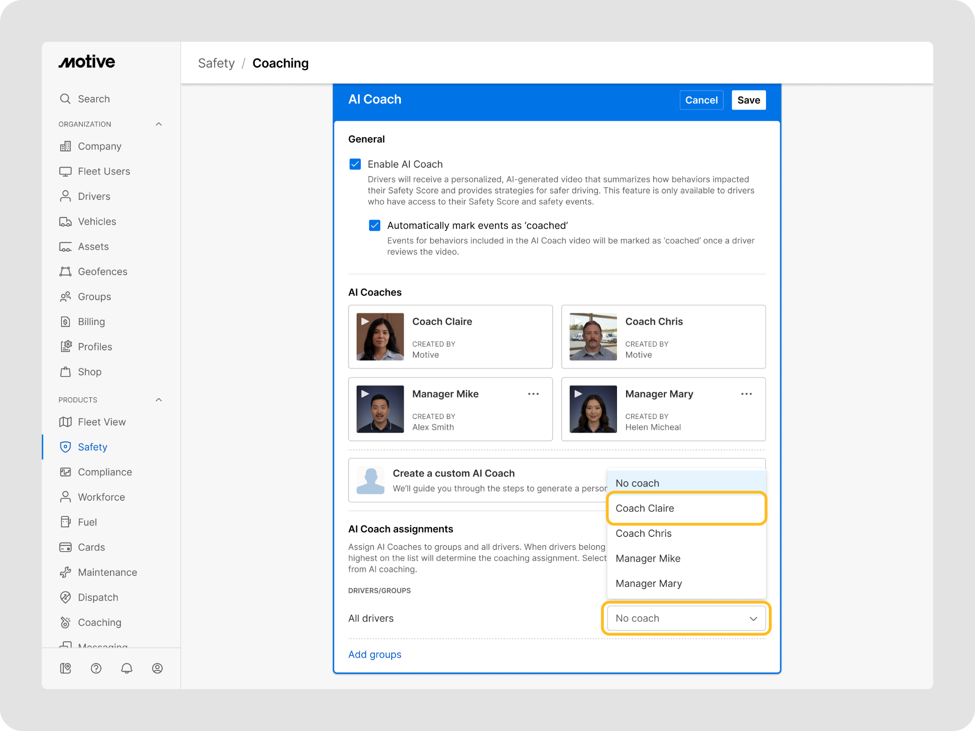Toggle Automatically mark events as coached checkbox

point(375,225)
